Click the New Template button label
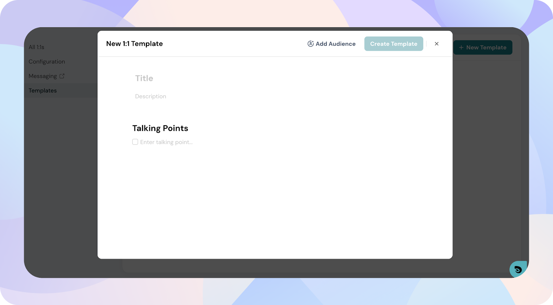The width and height of the screenshot is (553, 305). (486, 48)
